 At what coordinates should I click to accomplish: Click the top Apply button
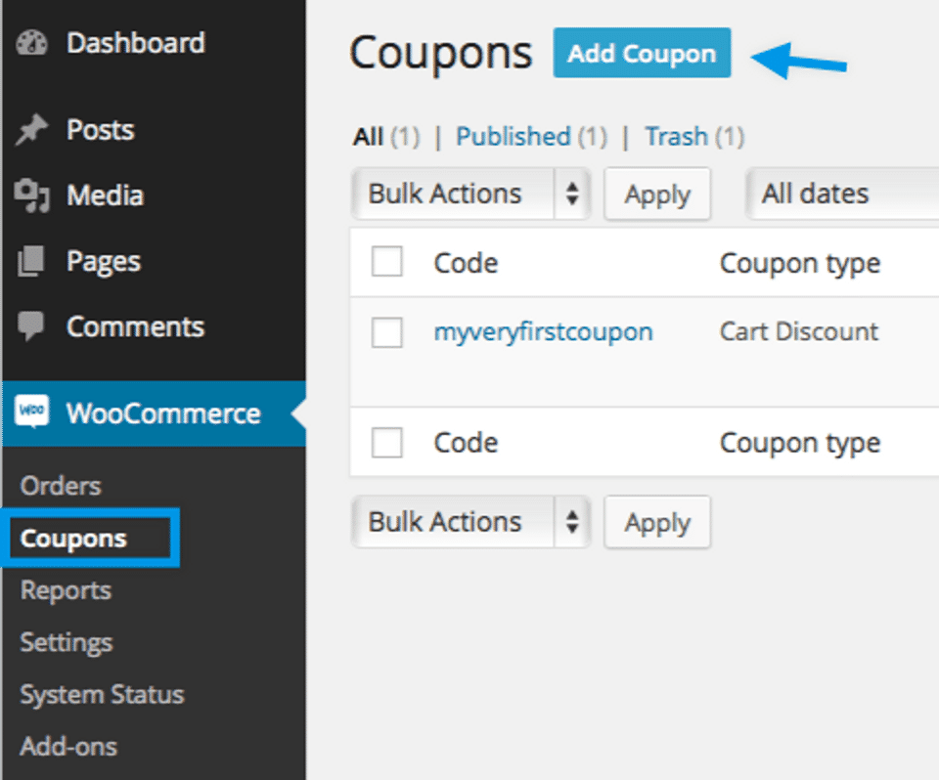(657, 194)
